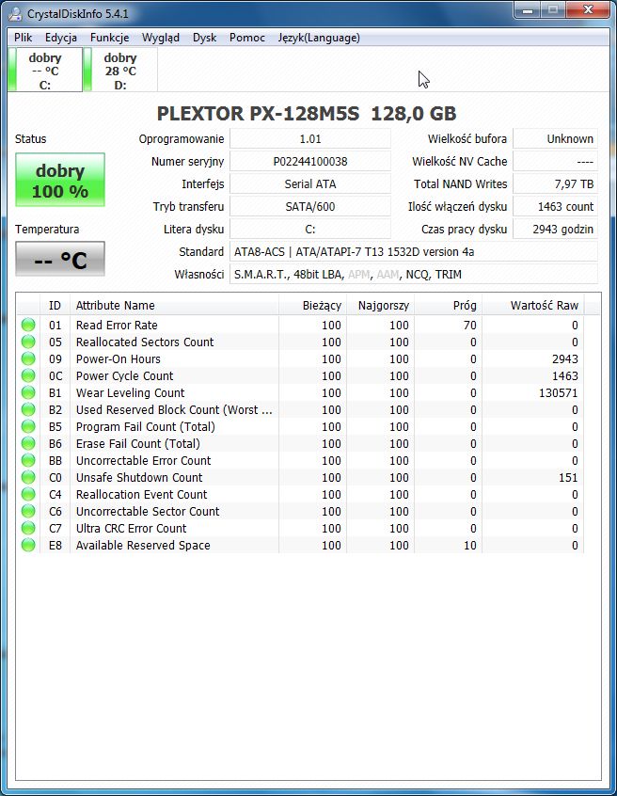Click the Własności features field
The width and height of the screenshot is (617, 796).
pos(414,274)
